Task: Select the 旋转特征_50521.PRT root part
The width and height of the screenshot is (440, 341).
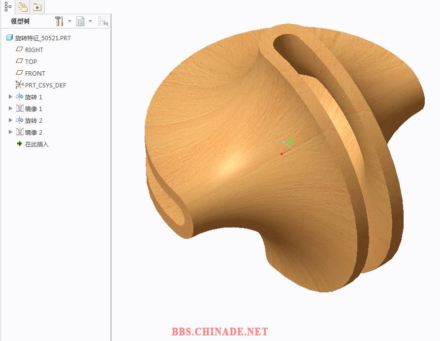Action: 42,38
